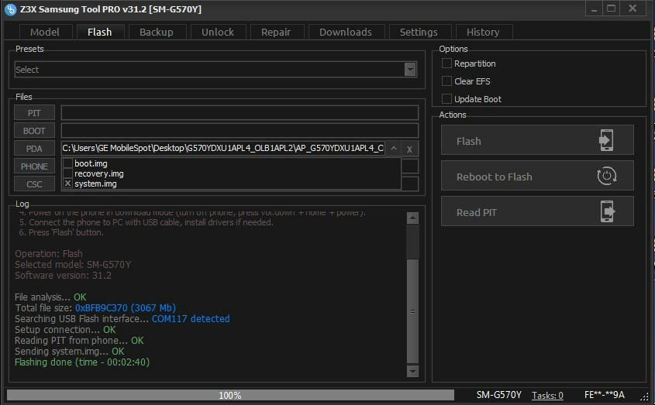Open the Settings tab

pos(419,33)
